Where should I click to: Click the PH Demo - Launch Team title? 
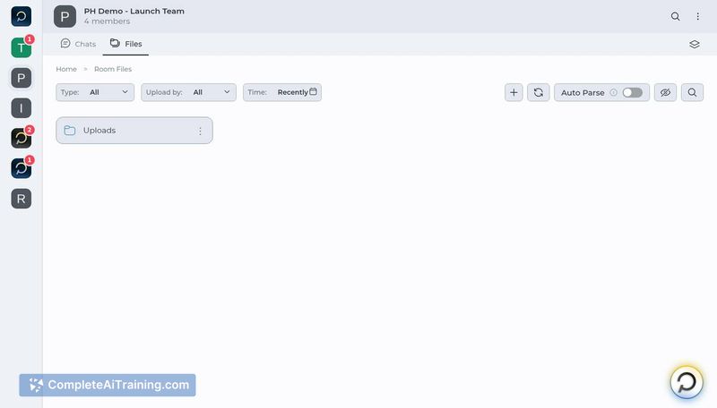pos(134,11)
